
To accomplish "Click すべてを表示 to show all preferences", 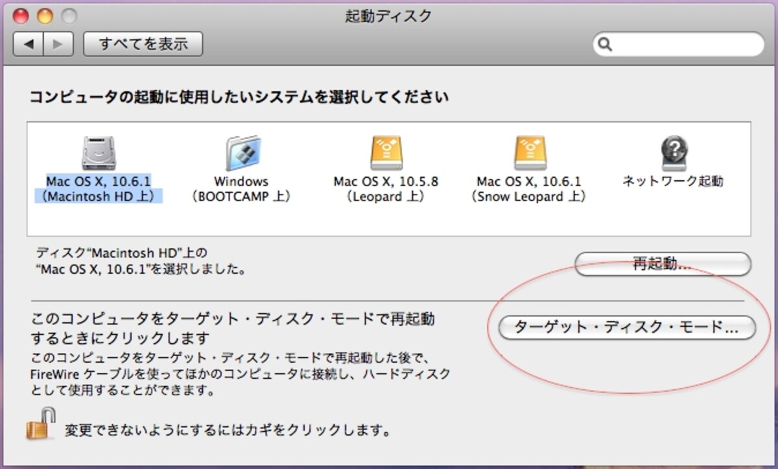I will coord(143,44).
